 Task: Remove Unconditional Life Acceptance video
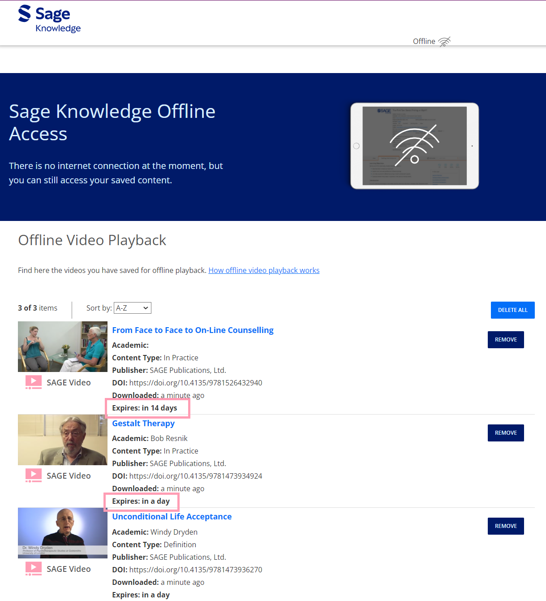(x=506, y=526)
